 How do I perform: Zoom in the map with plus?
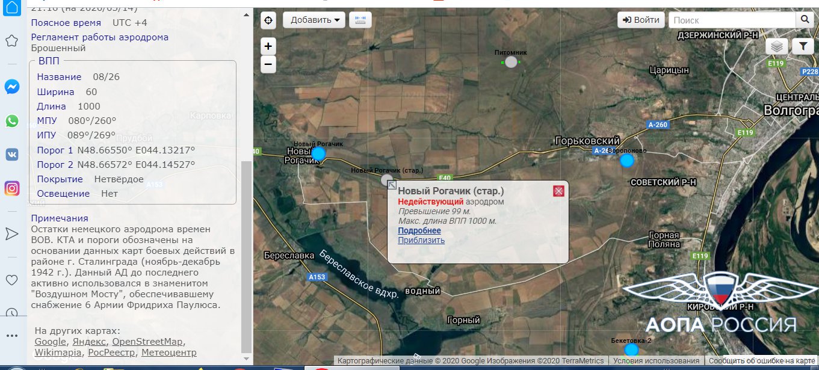tap(268, 46)
